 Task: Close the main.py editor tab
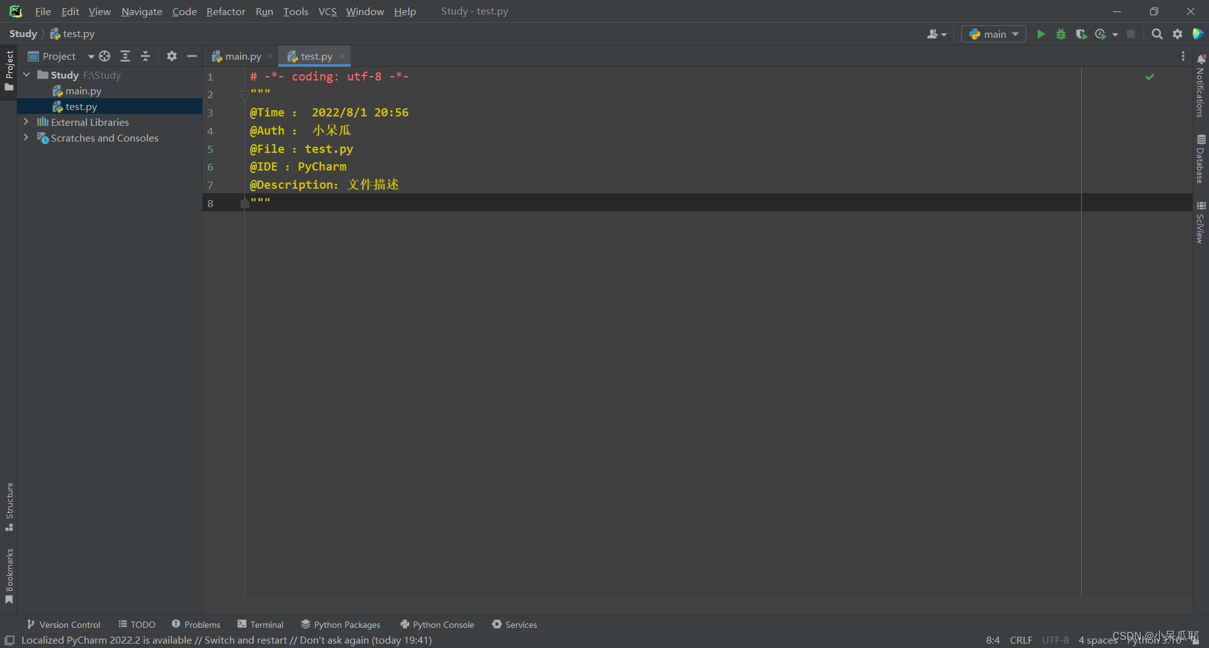coord(270,56)
